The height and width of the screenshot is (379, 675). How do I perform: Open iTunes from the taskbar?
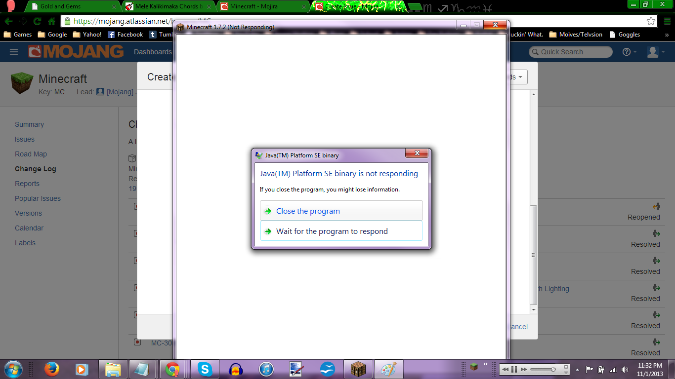[266, 369]
